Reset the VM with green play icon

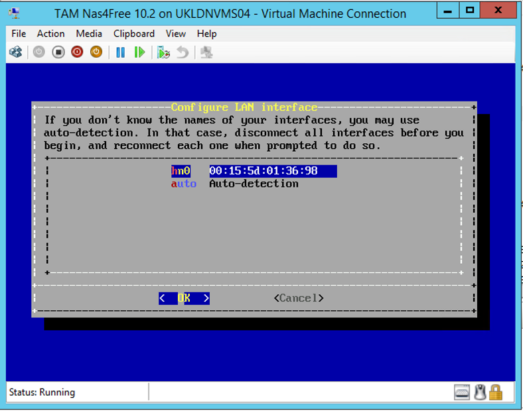pos(139,52)
